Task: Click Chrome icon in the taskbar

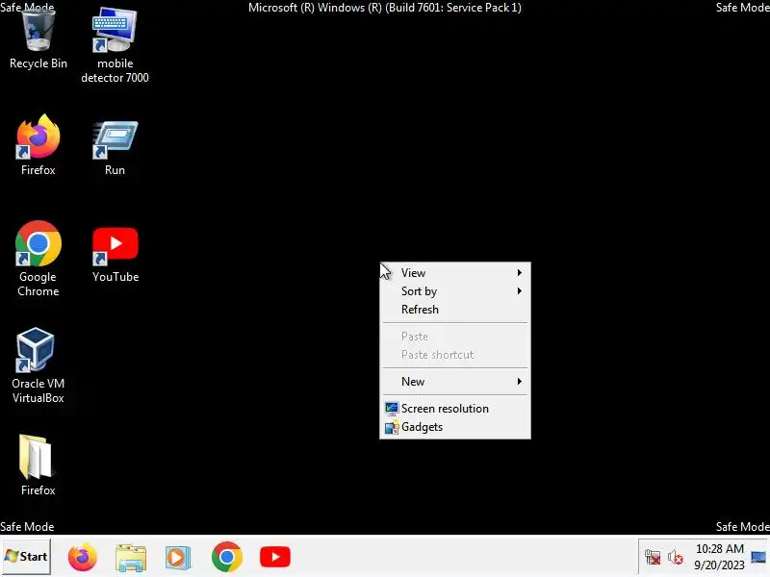Action: click(x=226, y=557)
